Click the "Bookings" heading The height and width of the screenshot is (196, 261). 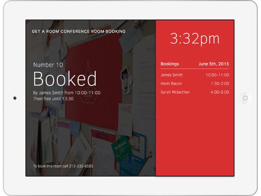170,64
